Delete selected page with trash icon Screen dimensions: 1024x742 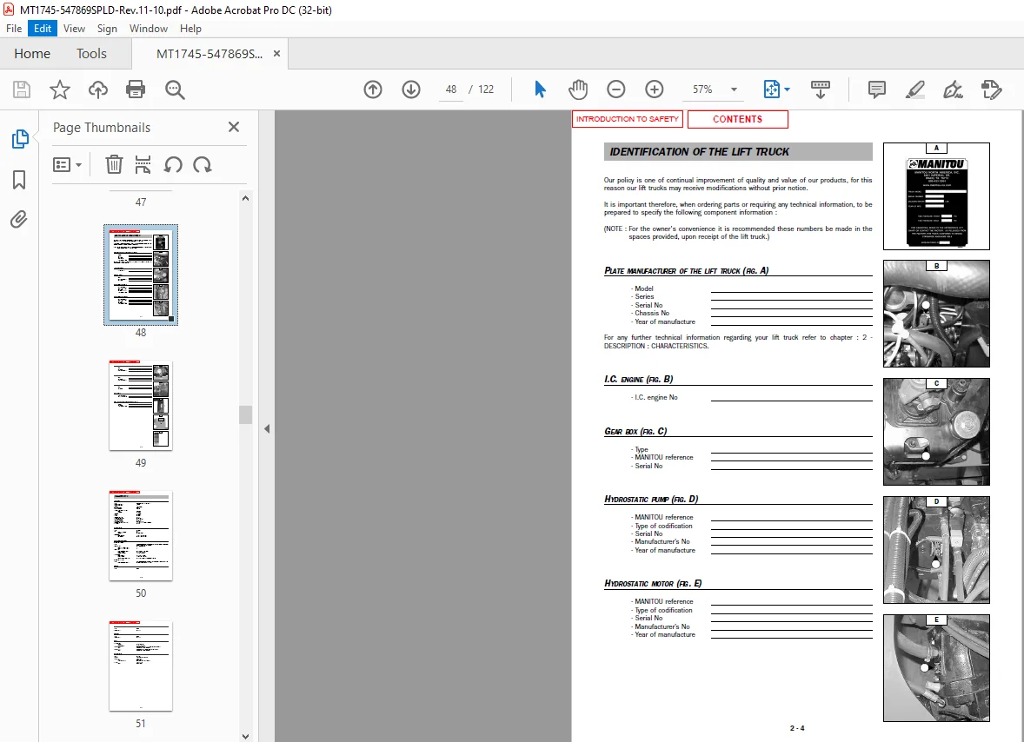114,164
